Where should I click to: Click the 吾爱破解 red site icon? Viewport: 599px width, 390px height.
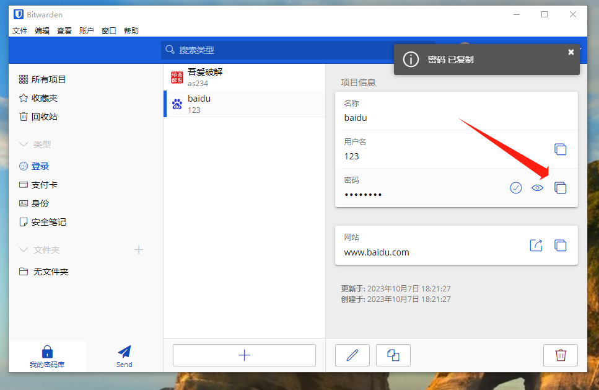pos(177,78)
